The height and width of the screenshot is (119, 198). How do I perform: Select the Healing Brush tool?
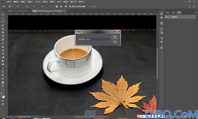[3, 39]
